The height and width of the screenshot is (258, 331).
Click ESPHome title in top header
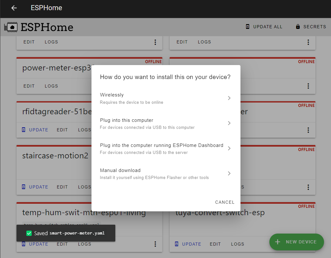tap(46, 8)
